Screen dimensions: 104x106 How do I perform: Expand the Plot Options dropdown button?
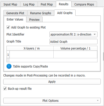click(52, 101)
